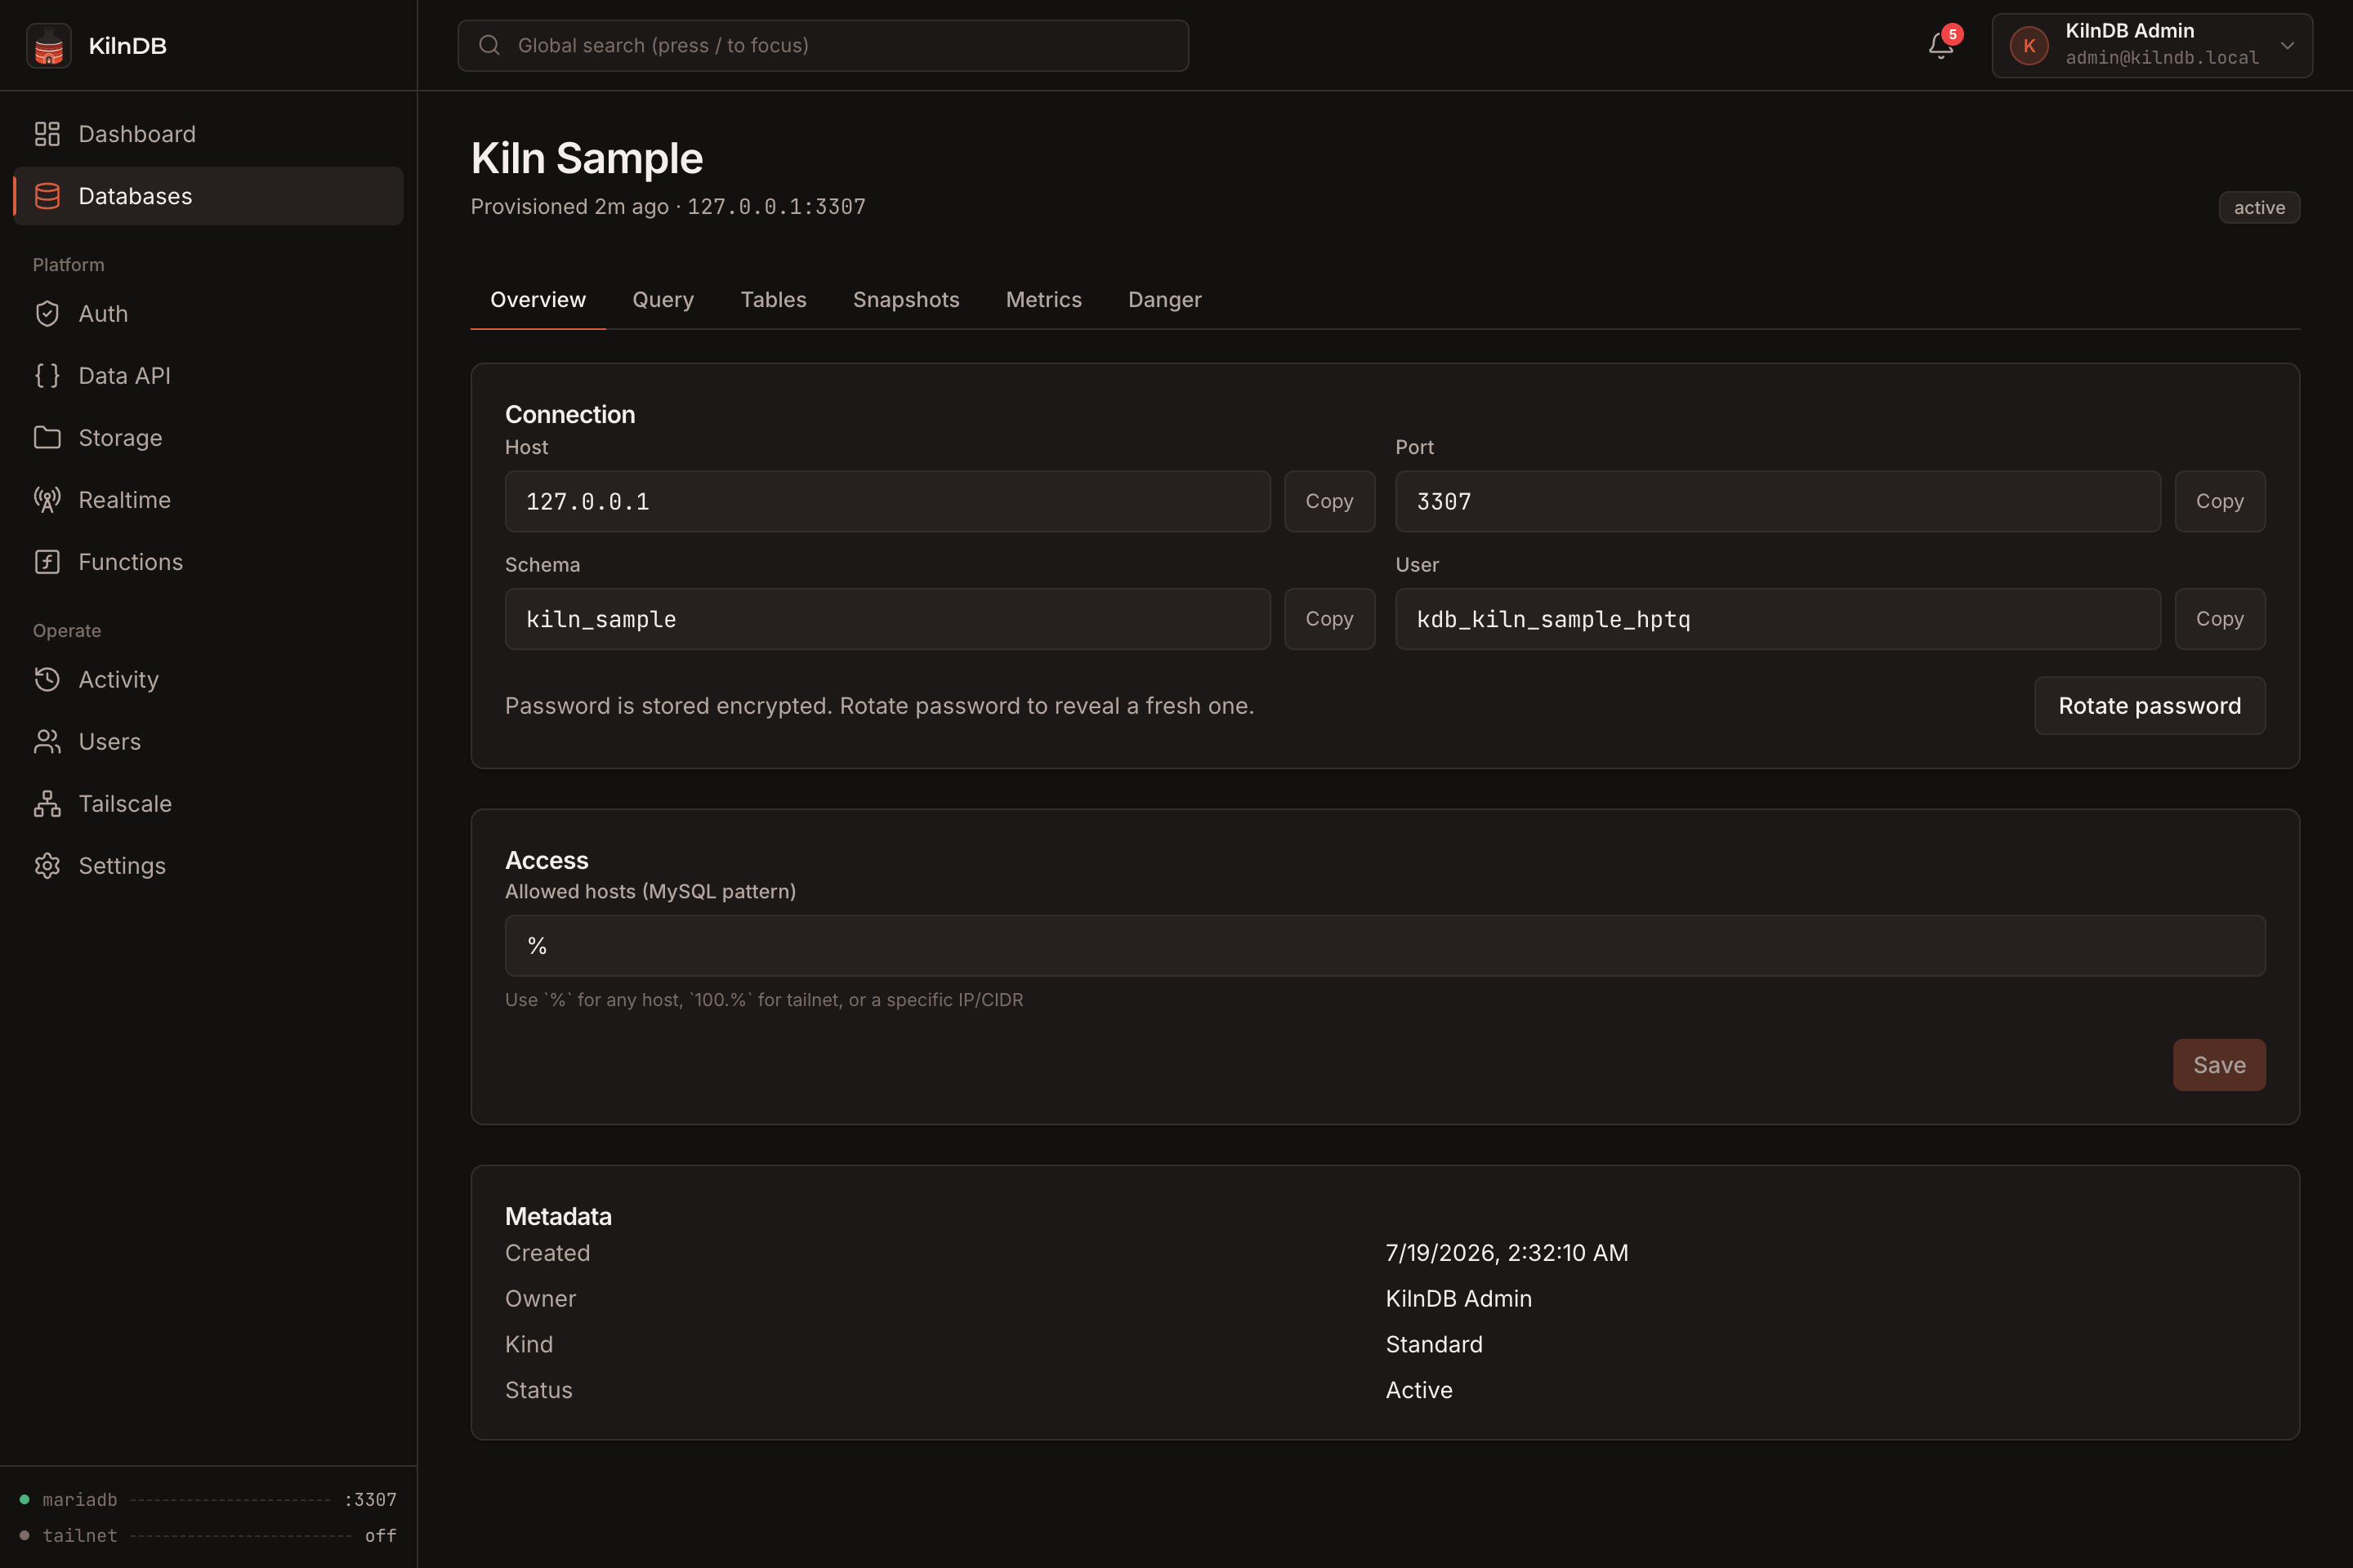Open Storage page label

[x=120, y=438]
